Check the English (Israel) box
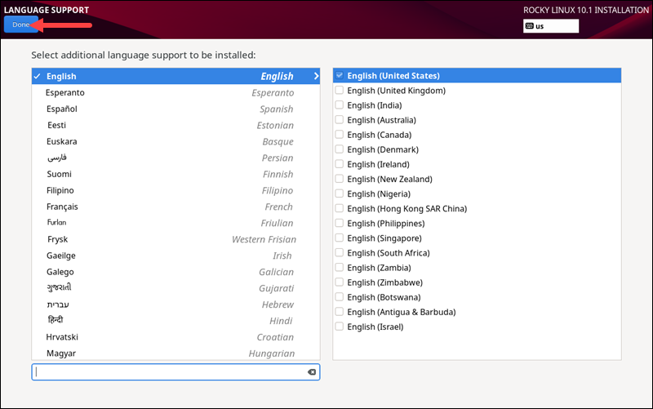 point(340,327)
